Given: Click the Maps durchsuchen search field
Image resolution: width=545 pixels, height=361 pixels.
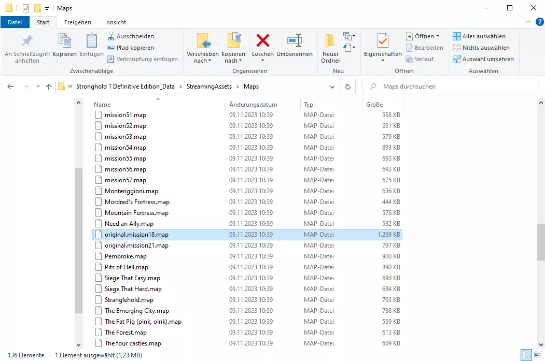Looking at the screenshot, I should [451, 86].
